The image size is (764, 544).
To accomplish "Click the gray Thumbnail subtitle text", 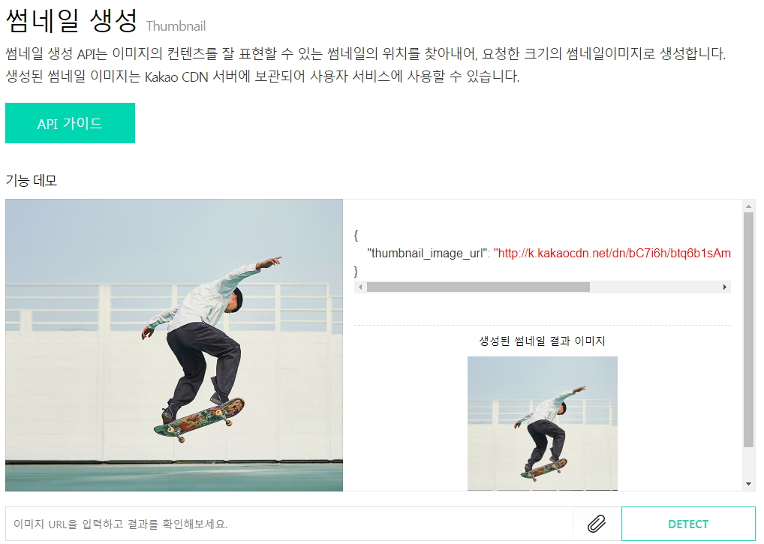I will (176, 26).
